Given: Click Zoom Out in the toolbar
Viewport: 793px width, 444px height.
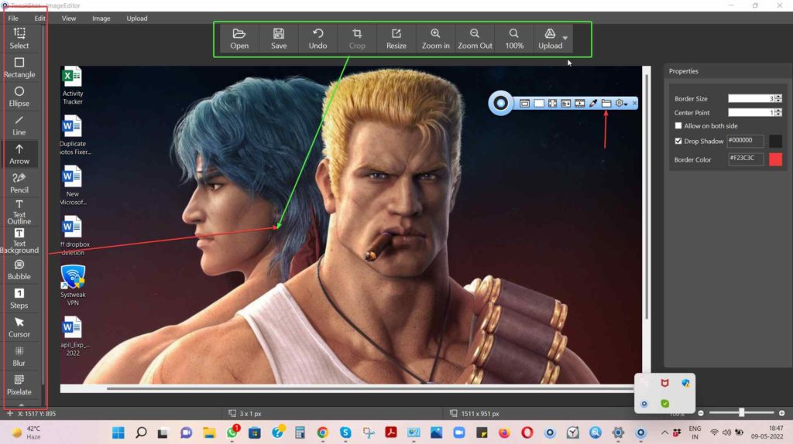Looking at the screenshot, I should pyautogui.click(x=475, y=39).
